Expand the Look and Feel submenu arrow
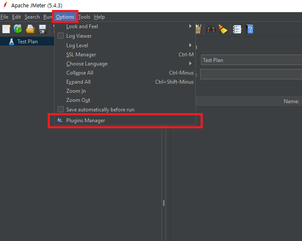This screenshot has height=241, width=302. tap(190, 26)
